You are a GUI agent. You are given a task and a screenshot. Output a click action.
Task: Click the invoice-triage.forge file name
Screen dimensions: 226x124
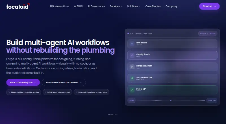tap(143, 34)
